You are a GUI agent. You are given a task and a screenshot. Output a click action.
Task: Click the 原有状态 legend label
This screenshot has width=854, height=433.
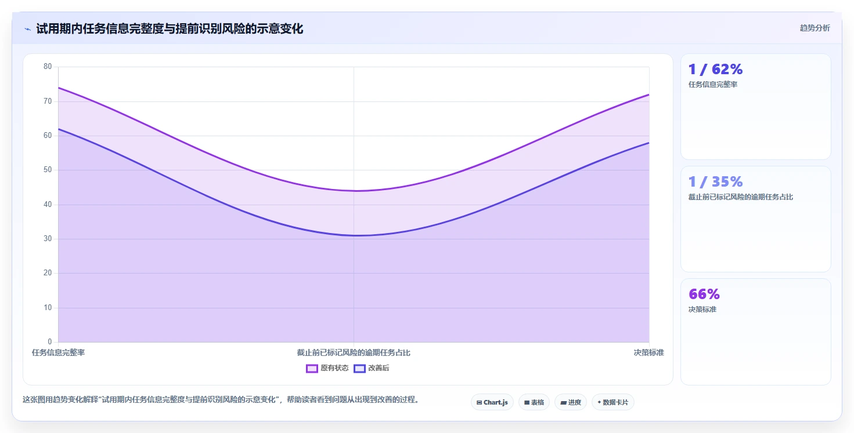[334, 369]
